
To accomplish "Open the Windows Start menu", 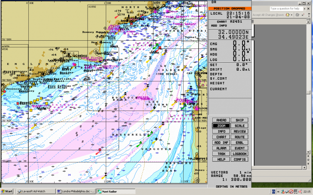I will (7, 191).
